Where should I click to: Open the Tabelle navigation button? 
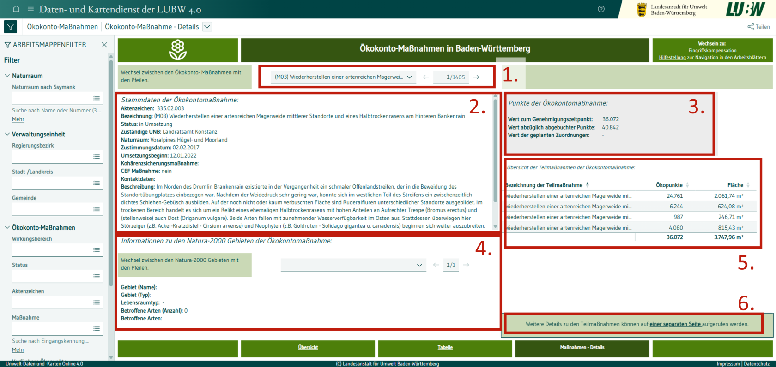tap(445, 348)
